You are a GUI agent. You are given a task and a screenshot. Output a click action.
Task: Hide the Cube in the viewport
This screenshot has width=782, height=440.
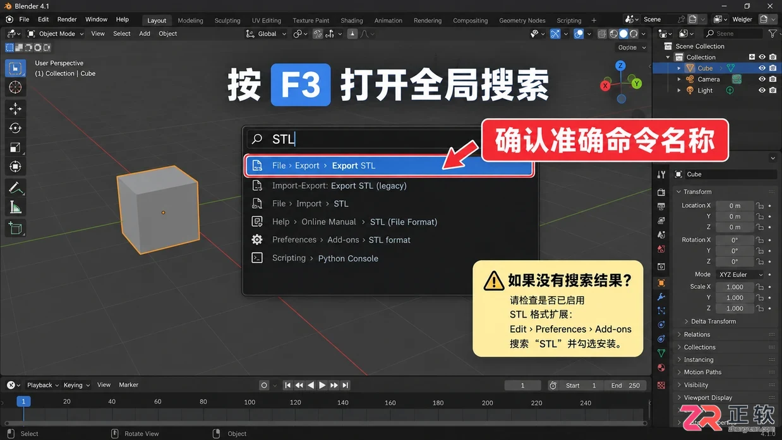762,68
